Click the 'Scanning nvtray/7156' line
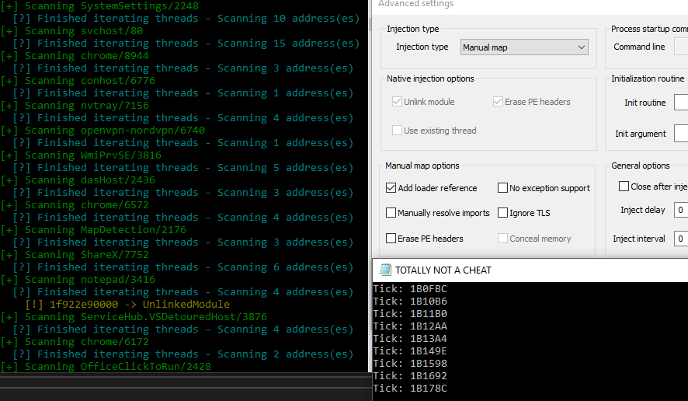 (75, 106)
